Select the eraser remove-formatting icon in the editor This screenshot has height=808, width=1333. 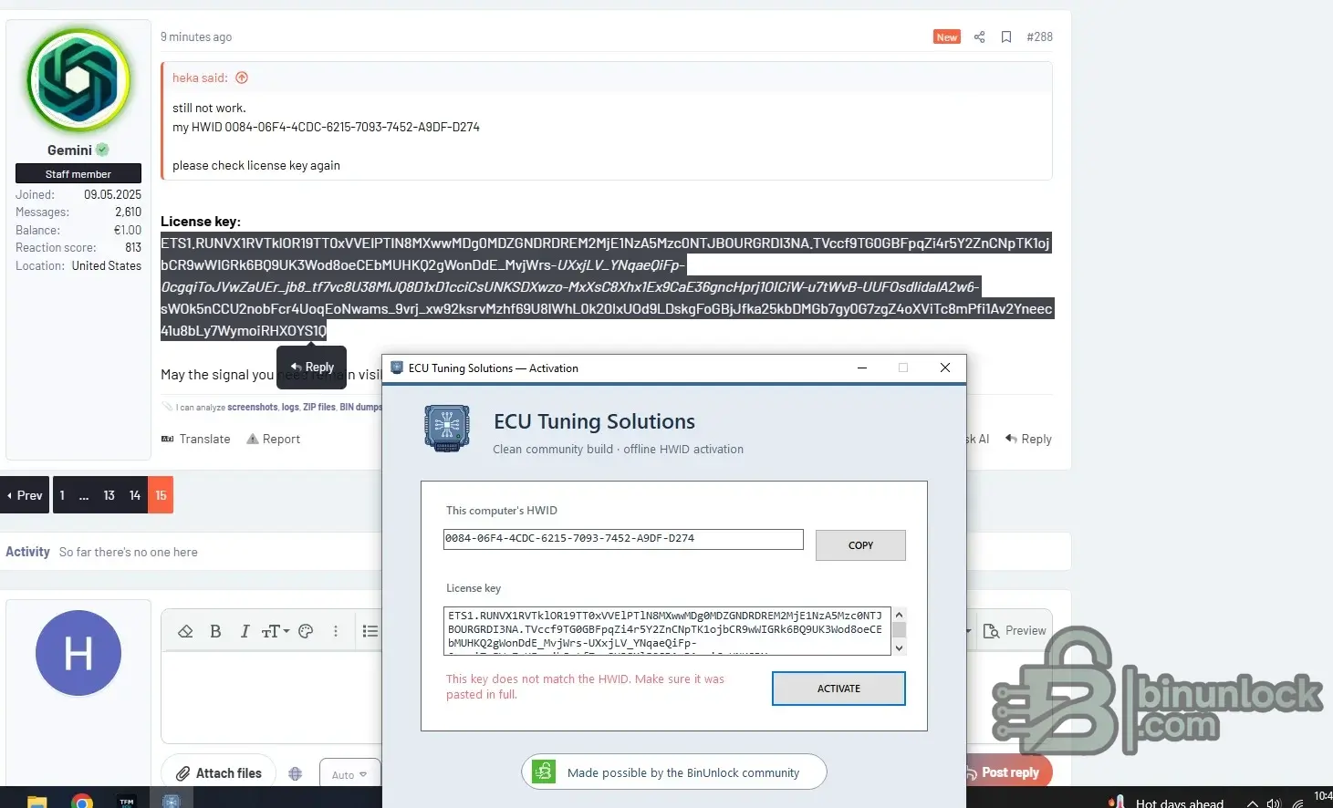pos(185,631)
